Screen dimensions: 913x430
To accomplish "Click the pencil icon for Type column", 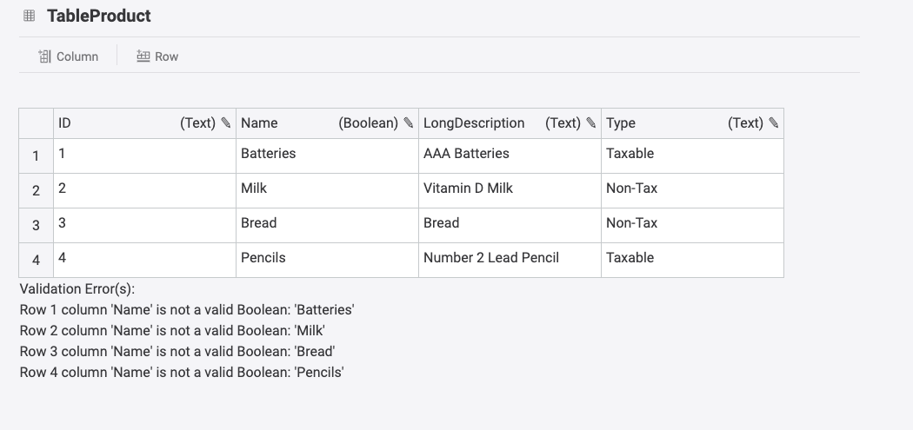I will click(774, 123).
